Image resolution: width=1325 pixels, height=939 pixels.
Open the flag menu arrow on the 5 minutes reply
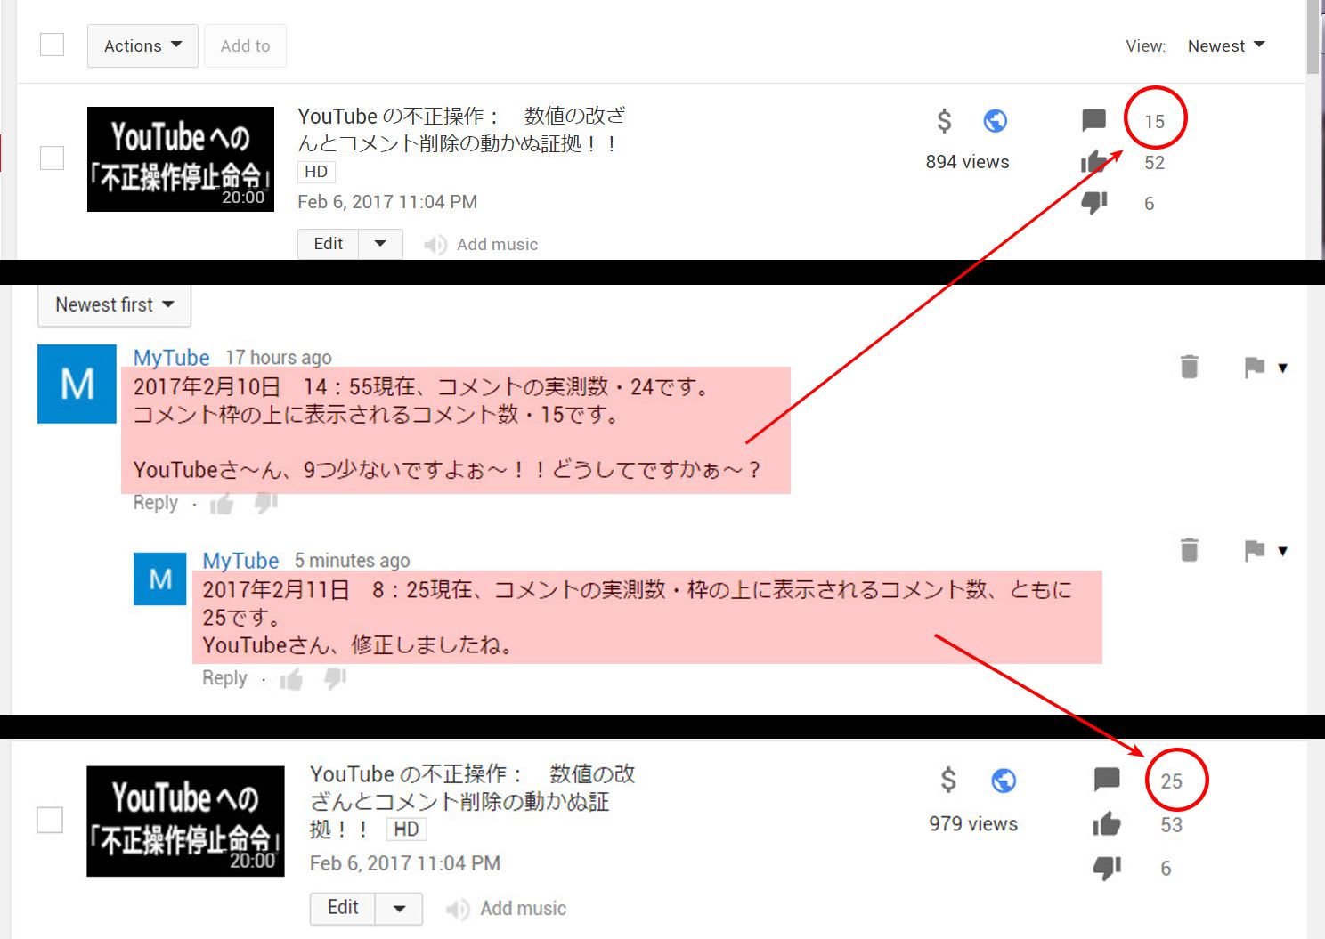click(x=1283, y=552)
